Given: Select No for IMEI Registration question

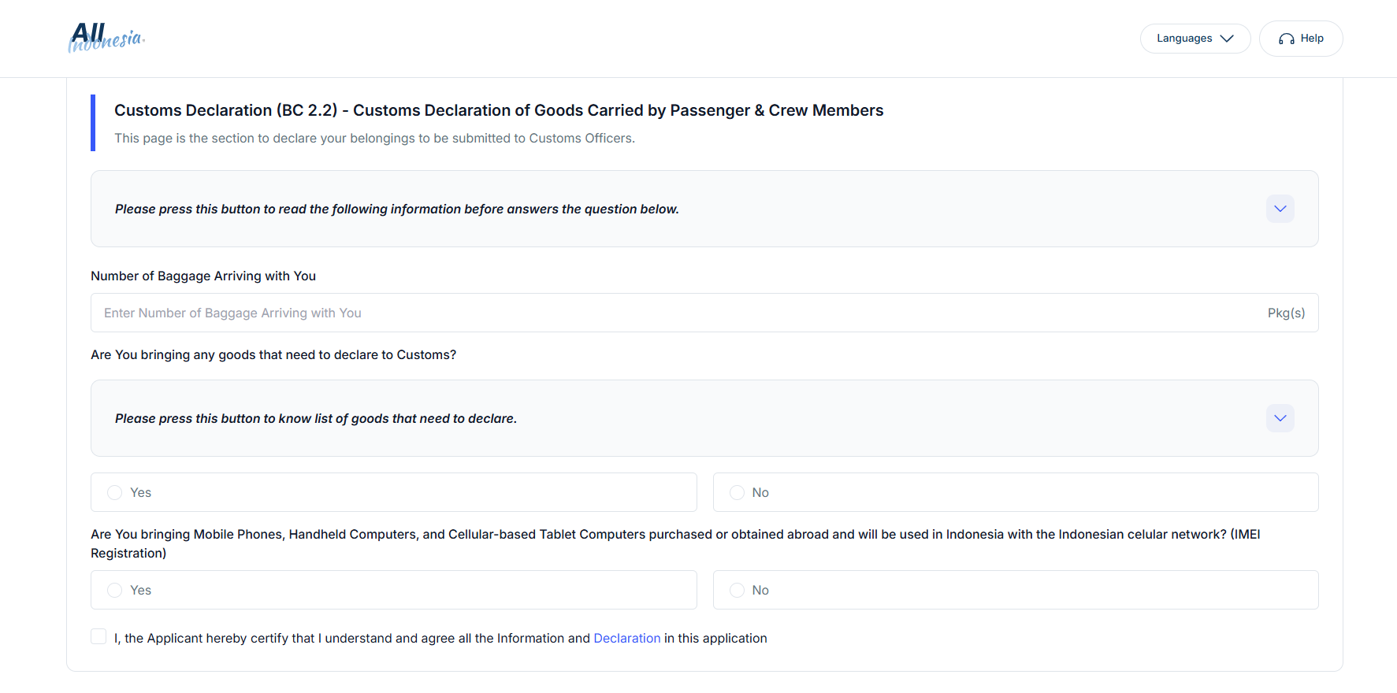Looking at the screenshot, I should 737,590.
